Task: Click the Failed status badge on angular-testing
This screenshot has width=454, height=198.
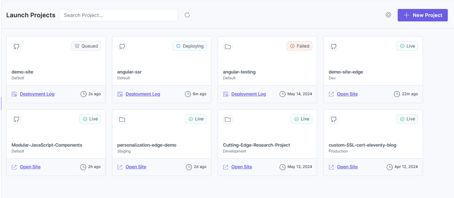Action: (x=299, y=46)
